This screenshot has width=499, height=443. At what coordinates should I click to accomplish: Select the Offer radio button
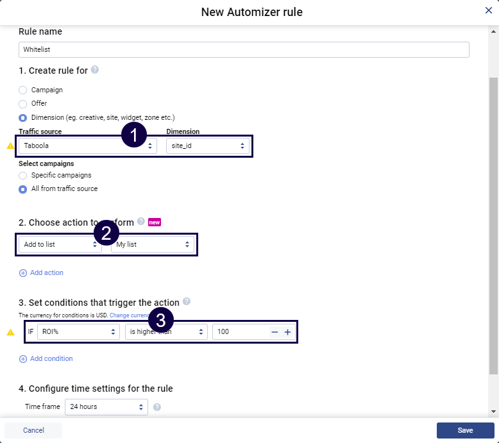click(23, 103)
